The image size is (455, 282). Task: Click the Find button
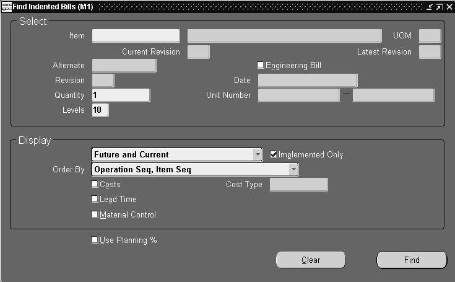tap(412, 260)
